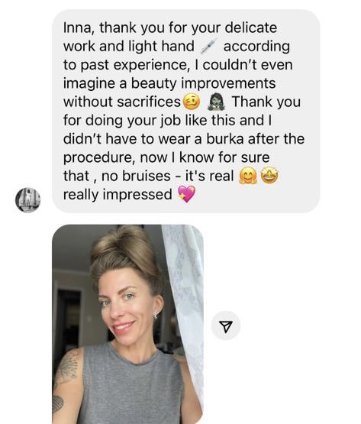The width and height of the screenshot is (361, 424).
Task: Tap the syringe emoji after "light hand"
Action: [x=208, y=47]
